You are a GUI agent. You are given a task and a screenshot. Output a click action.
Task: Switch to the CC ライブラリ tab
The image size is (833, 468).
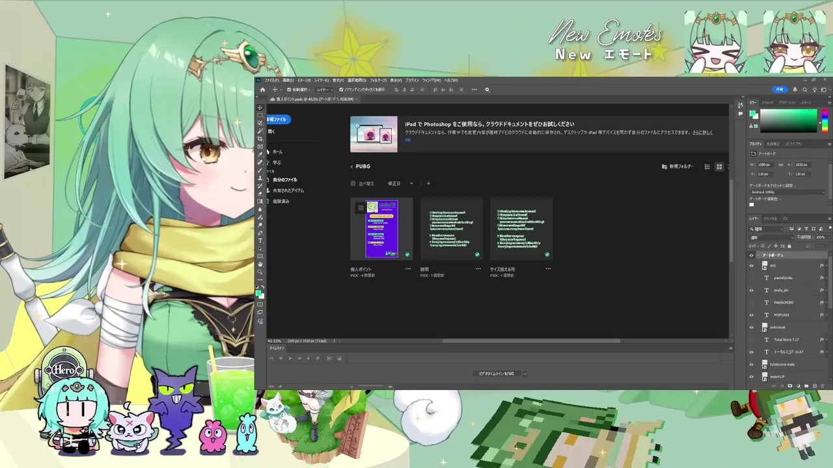pyautogui.click(x=793, y=144)
